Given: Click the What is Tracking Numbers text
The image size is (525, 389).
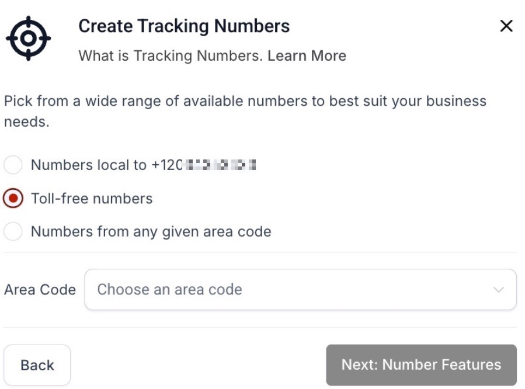Looking at the screenshot, I should tap(171, 56).
